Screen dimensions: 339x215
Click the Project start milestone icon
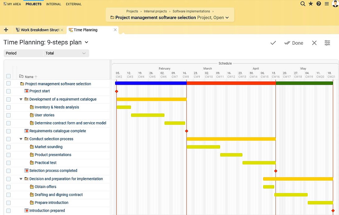[x=26, y=91]
